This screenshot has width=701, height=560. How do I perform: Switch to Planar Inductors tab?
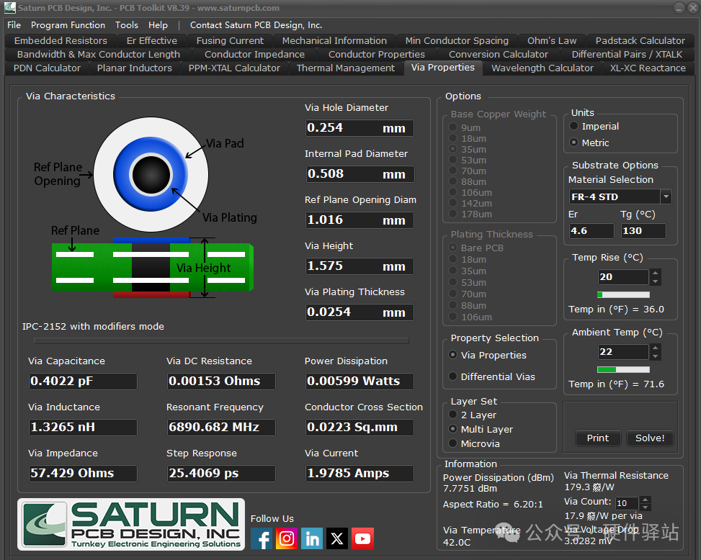coord(135,68)
